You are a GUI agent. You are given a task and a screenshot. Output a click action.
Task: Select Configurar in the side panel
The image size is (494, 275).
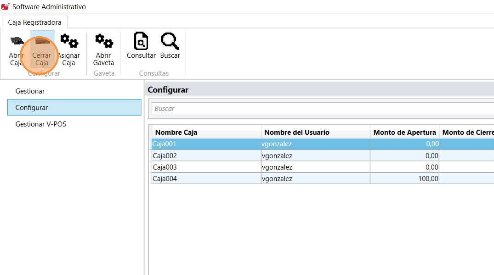click(32, 108)
